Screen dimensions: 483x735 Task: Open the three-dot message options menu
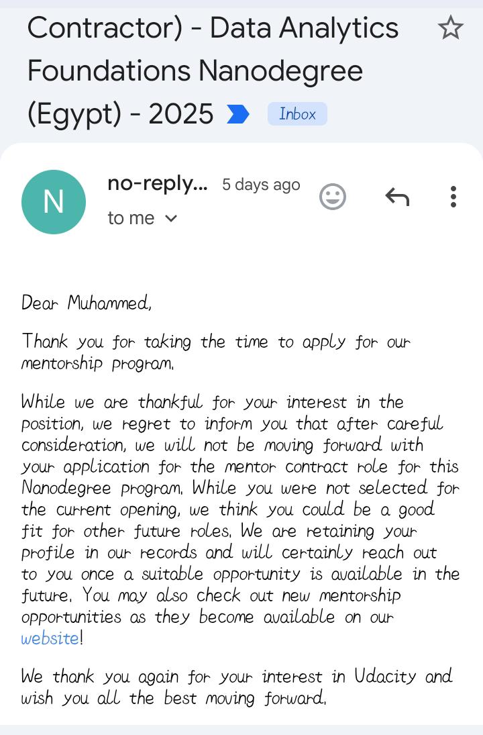(x=453, y=197)
